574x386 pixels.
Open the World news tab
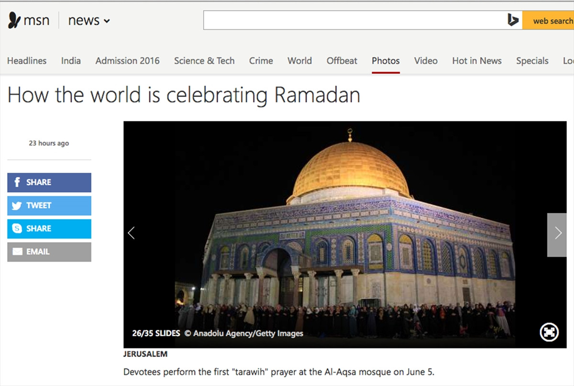tap(299, 61)
